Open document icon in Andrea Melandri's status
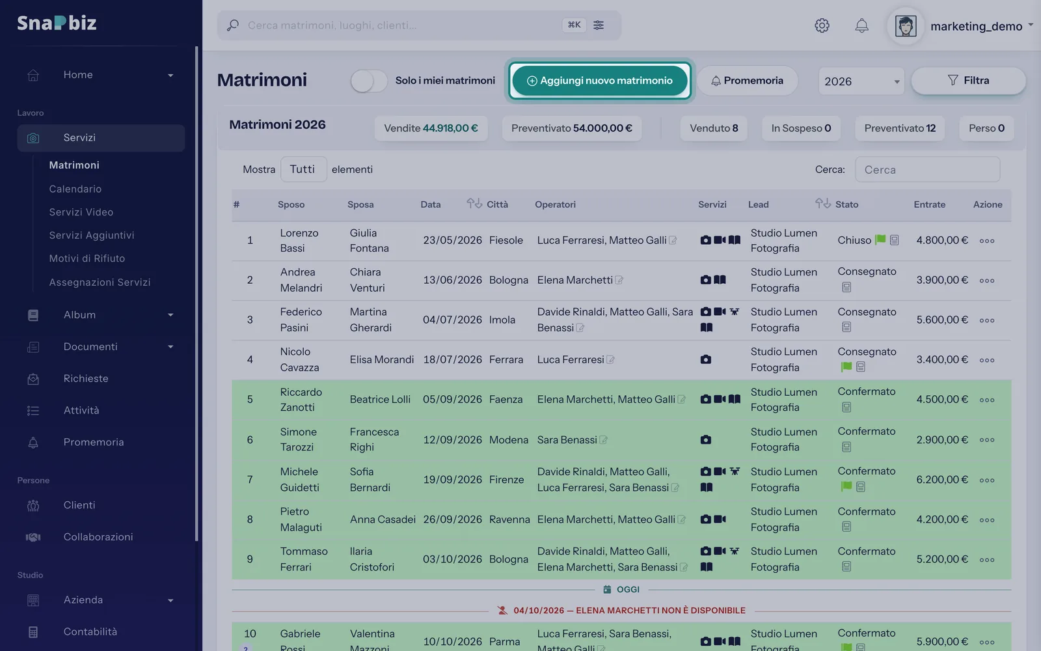Image resolution: width=1041 pixels, height=651 pixels. pos(846,287)
